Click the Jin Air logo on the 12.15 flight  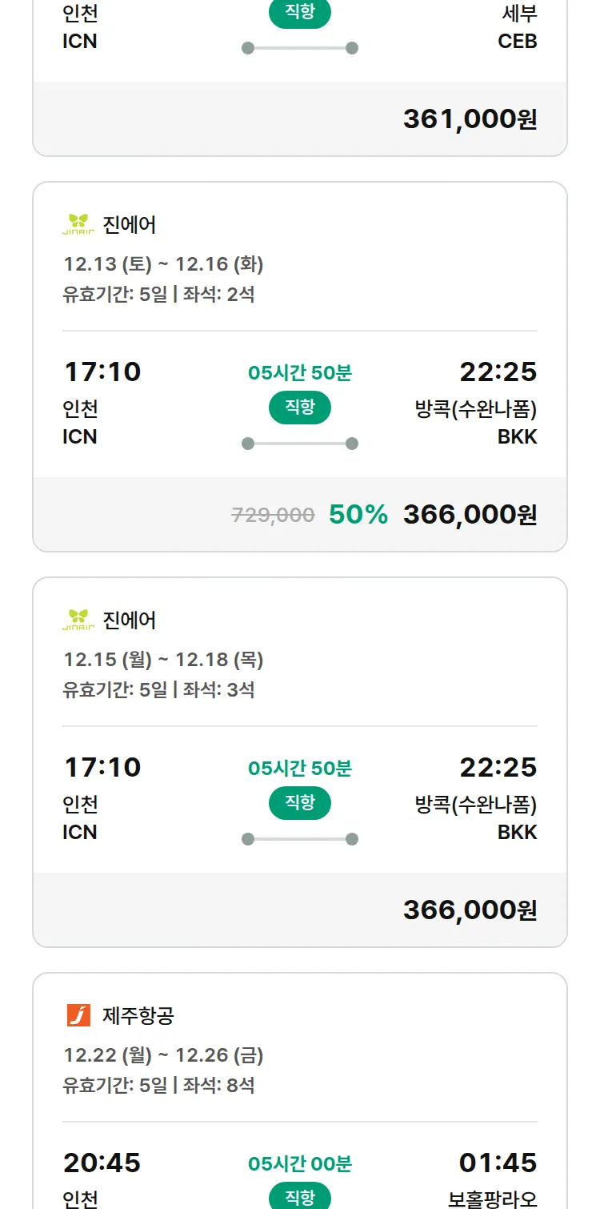78,621
